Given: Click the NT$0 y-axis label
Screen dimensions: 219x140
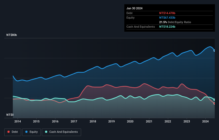Looking at the screenshot, I should point(10,115).
